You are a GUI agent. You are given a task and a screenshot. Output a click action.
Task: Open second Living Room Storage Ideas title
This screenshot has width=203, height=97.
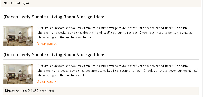[x=54, y=55]
